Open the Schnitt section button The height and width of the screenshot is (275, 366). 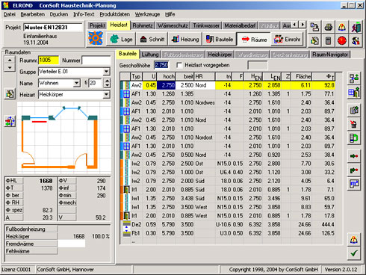(x=152, y=39)
